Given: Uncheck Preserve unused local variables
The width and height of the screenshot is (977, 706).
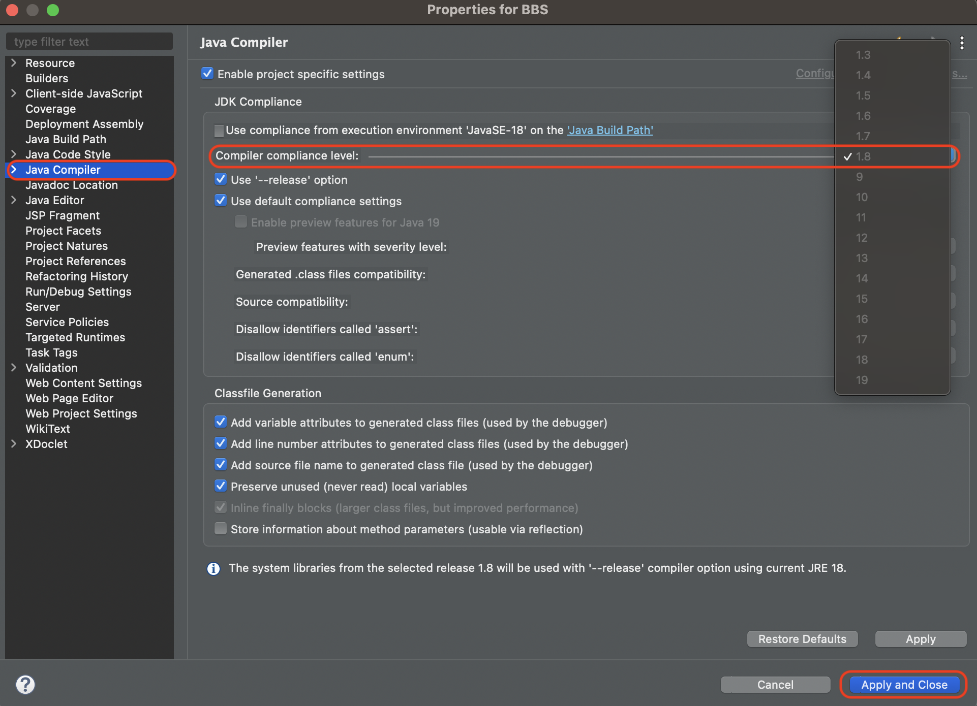Looking at the screenshot, I should coord(221,486).
